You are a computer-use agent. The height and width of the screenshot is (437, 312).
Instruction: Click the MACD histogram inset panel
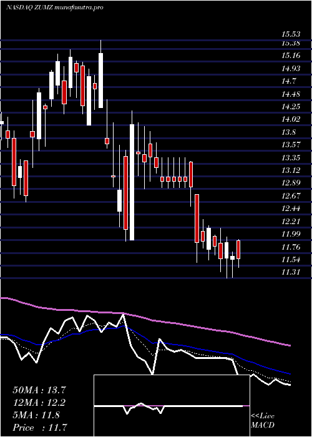point(172,406)
